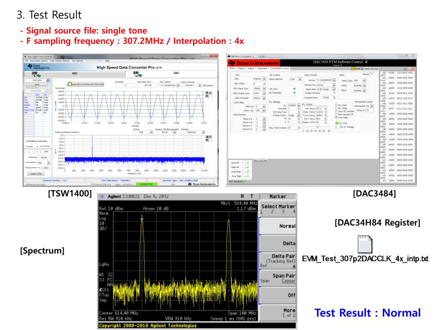Open FIFO Input Sync FRAME dropdown
The height and width of the screenshot is (330, 440).
tap(260, 89)
